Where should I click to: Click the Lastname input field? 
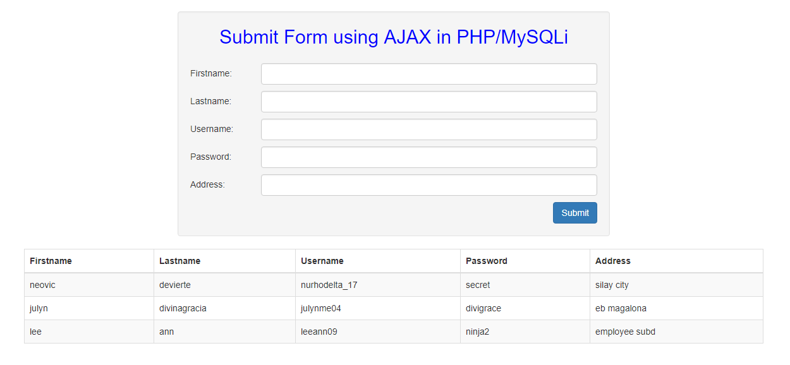(428, 102)
